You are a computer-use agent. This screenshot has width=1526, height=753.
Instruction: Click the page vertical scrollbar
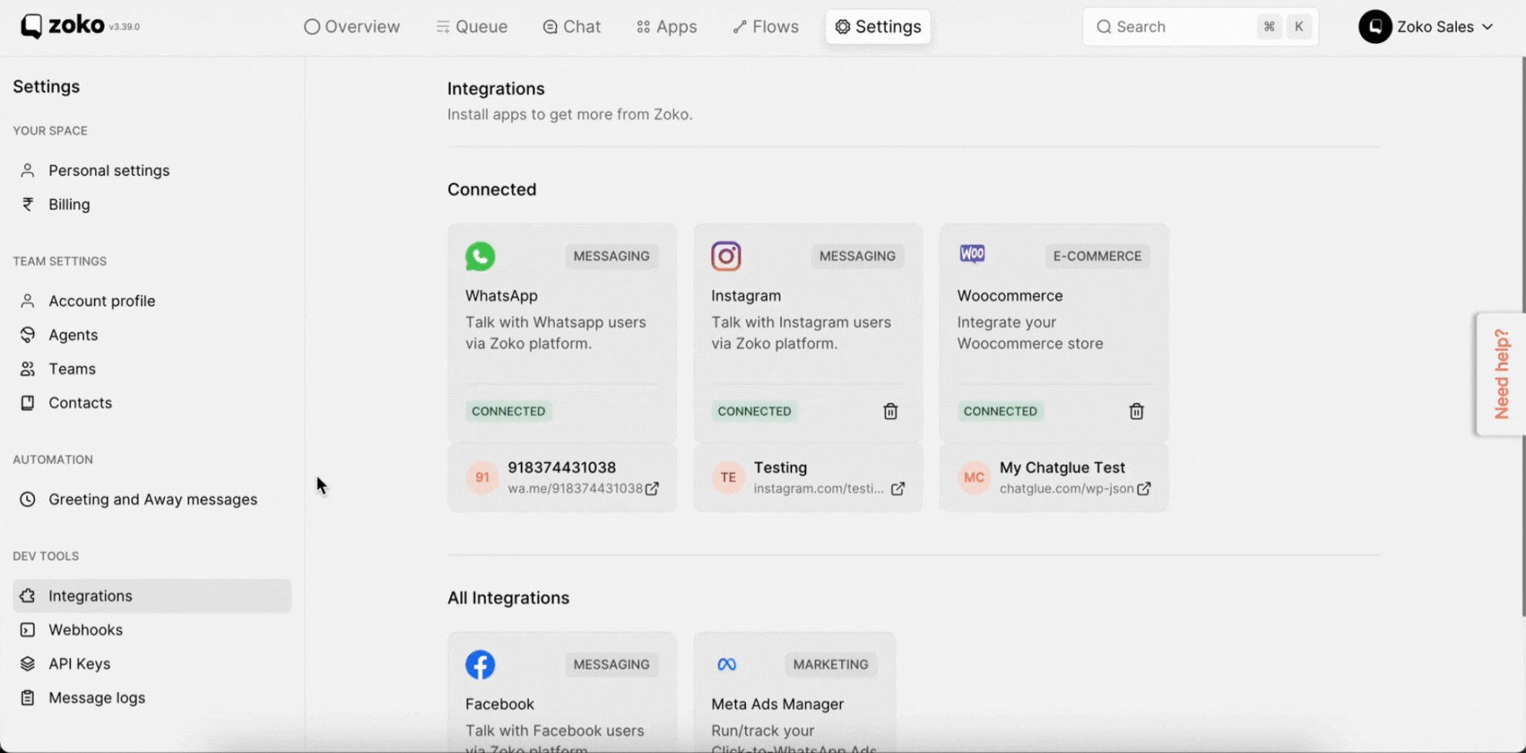(x=1523, y=336)
